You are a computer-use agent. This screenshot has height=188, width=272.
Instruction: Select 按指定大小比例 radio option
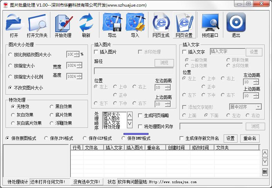point(26,77)
